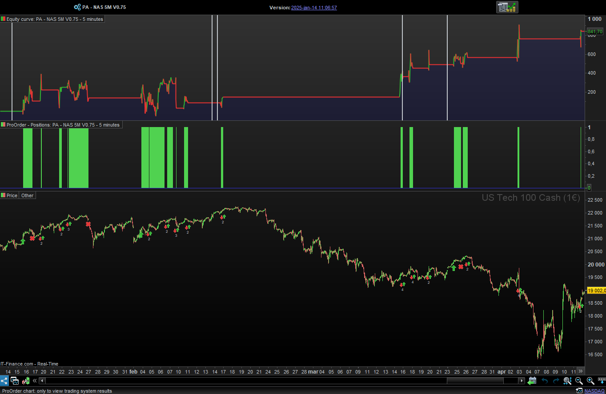
Task: Click the 1 000 equity axis label
Action: 594,19
